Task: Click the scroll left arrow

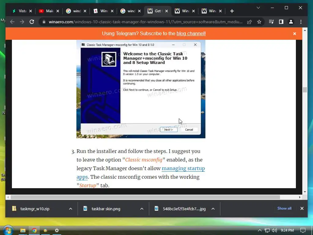Action: pos(8,197)
